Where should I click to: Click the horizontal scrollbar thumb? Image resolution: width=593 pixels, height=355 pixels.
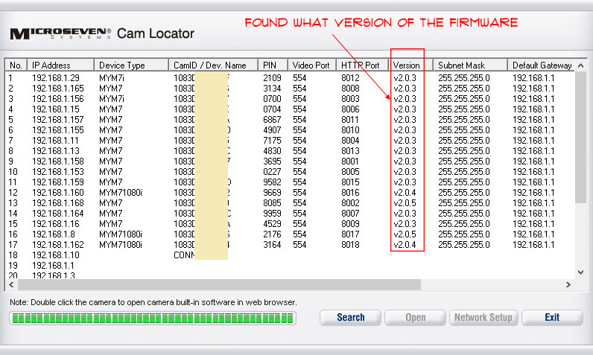click(219, 285)
